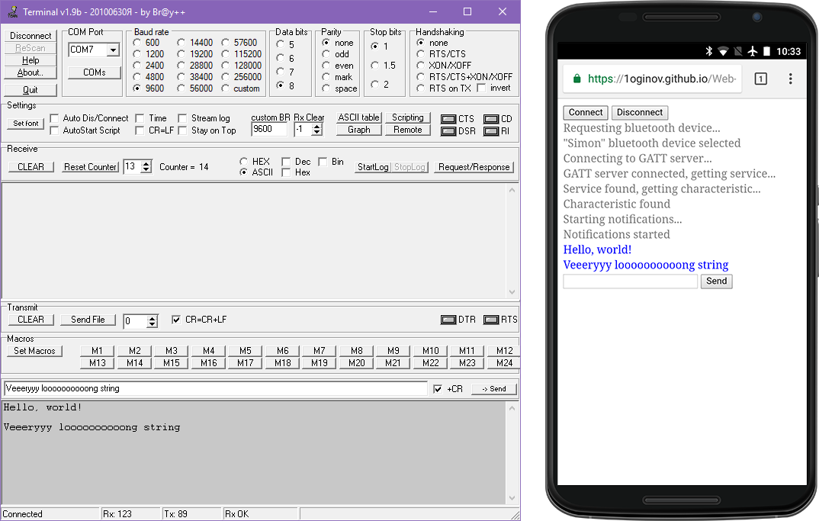Click StartLog button
The width and height of the screenshot is (819, 521).
coord(373,167)
